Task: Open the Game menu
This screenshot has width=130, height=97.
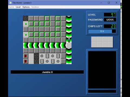Action: pos(11,7)
